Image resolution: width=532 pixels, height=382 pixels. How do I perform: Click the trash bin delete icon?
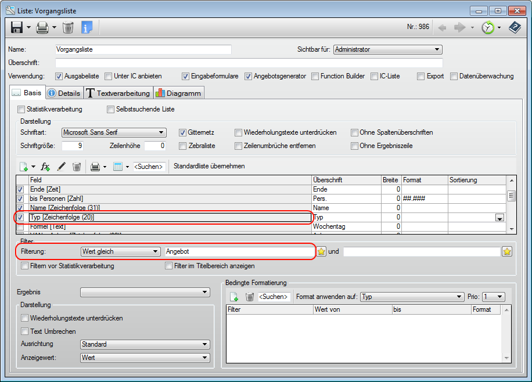(x=68, y=27)
